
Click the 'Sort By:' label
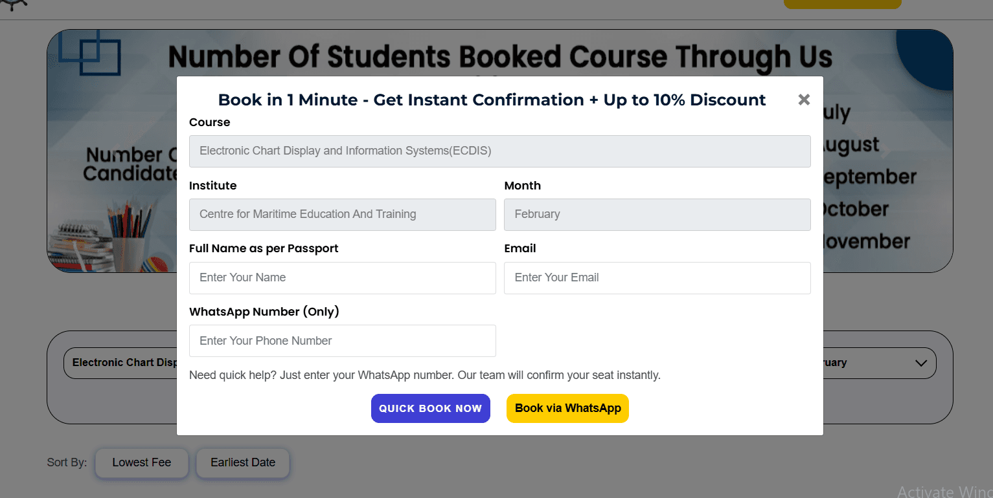point(67,463)
